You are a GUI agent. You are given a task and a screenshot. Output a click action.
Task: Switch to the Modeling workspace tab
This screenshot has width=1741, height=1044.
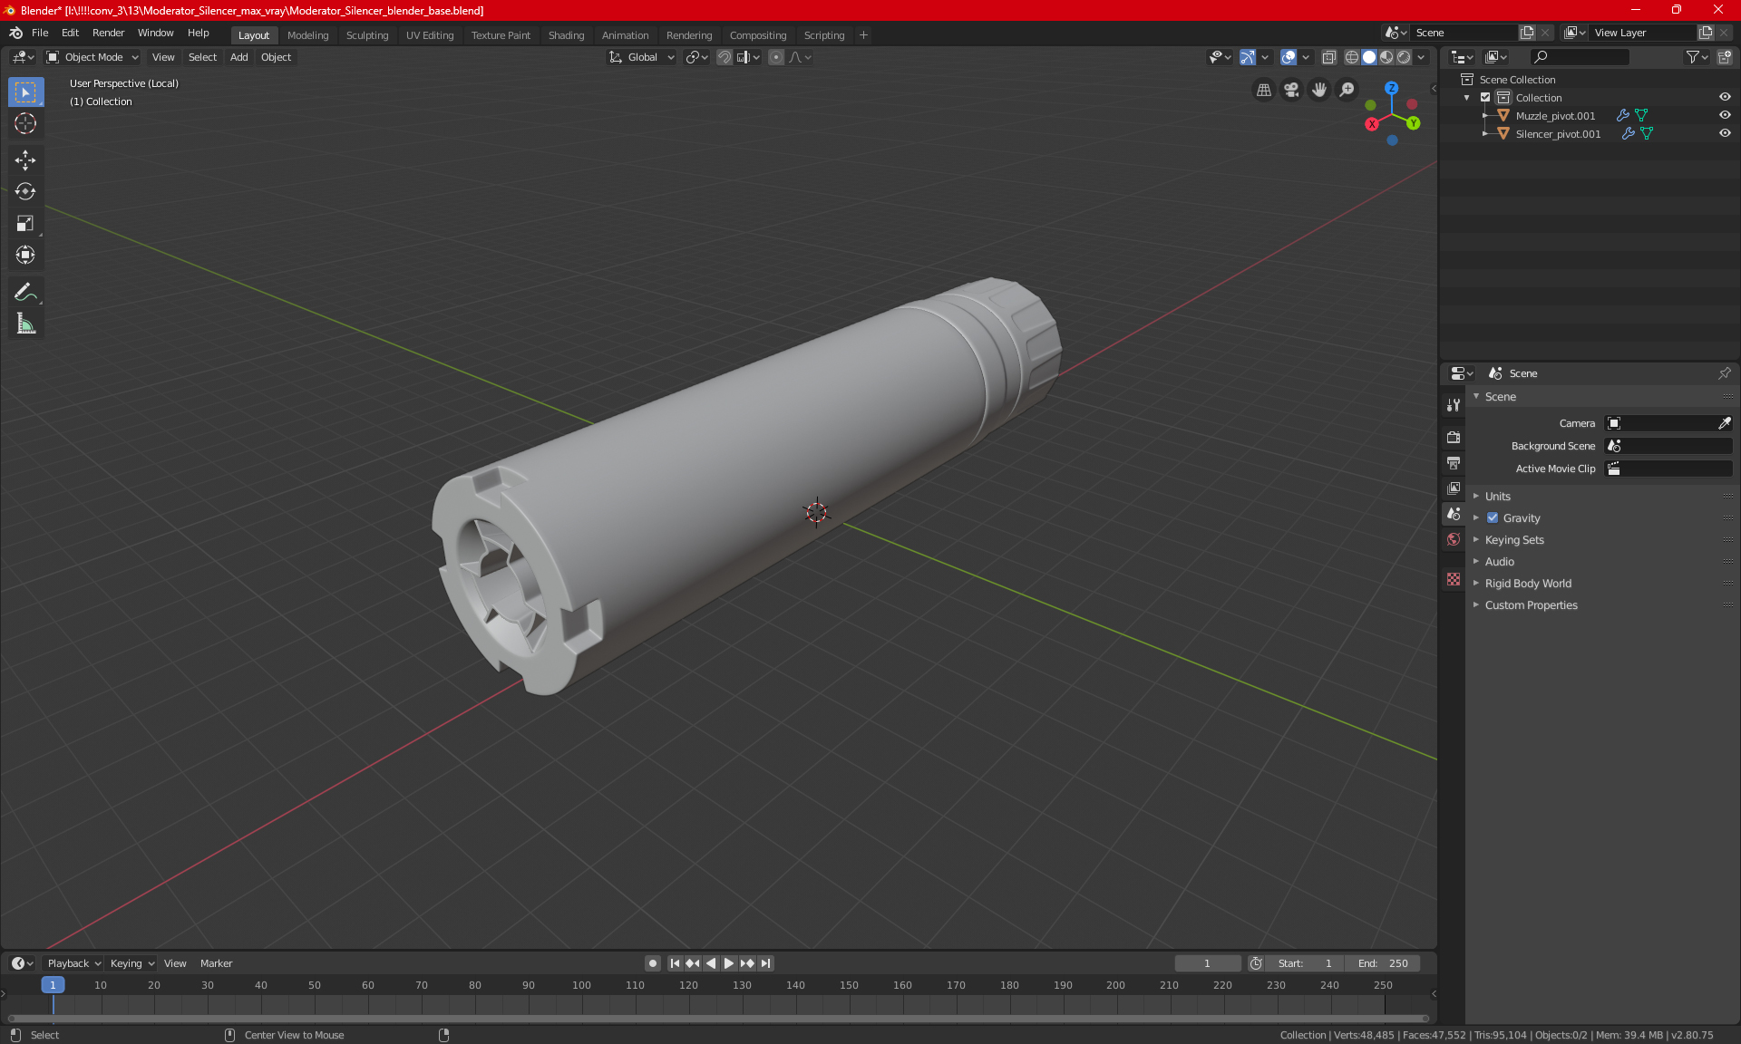pos(307,35)
